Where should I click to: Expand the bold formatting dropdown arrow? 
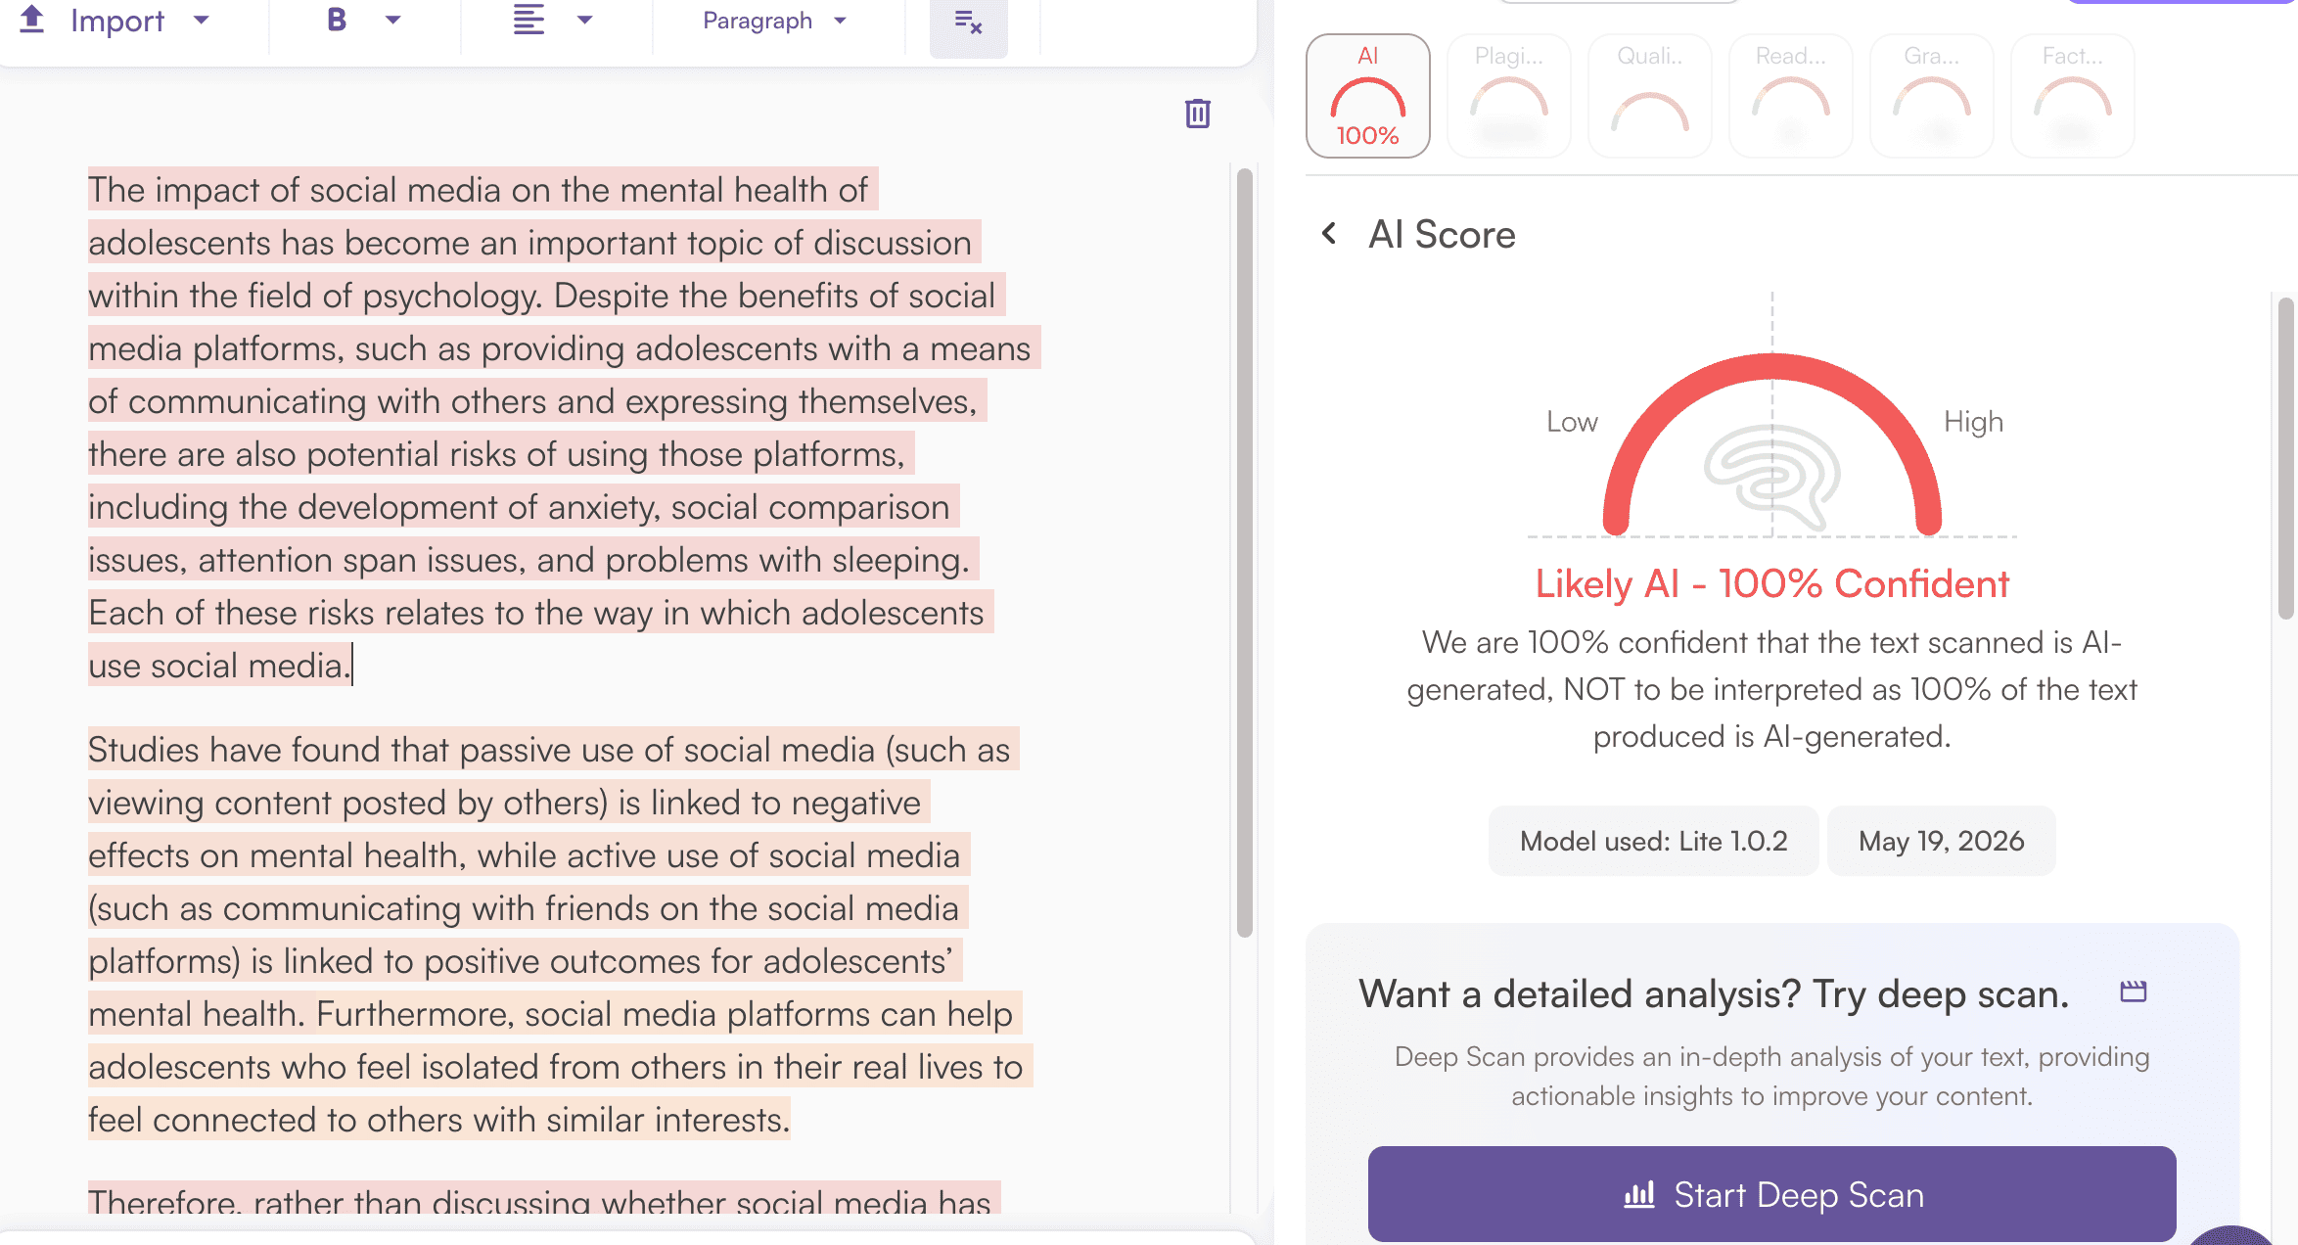click(x=392, y=20)
